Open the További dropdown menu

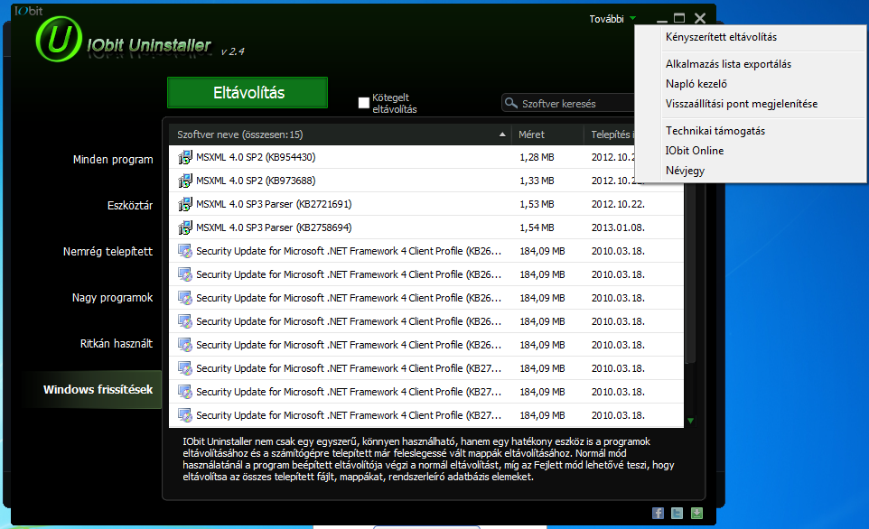(x=612, y=19)
